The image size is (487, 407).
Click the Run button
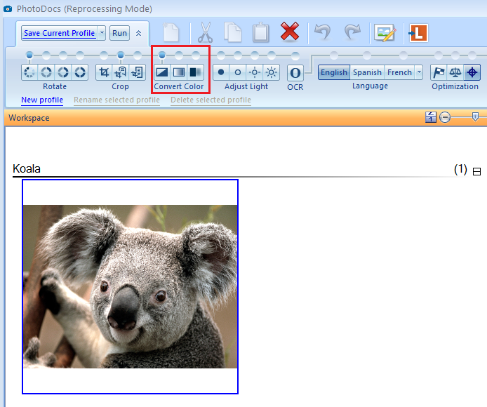coord(119,33)
